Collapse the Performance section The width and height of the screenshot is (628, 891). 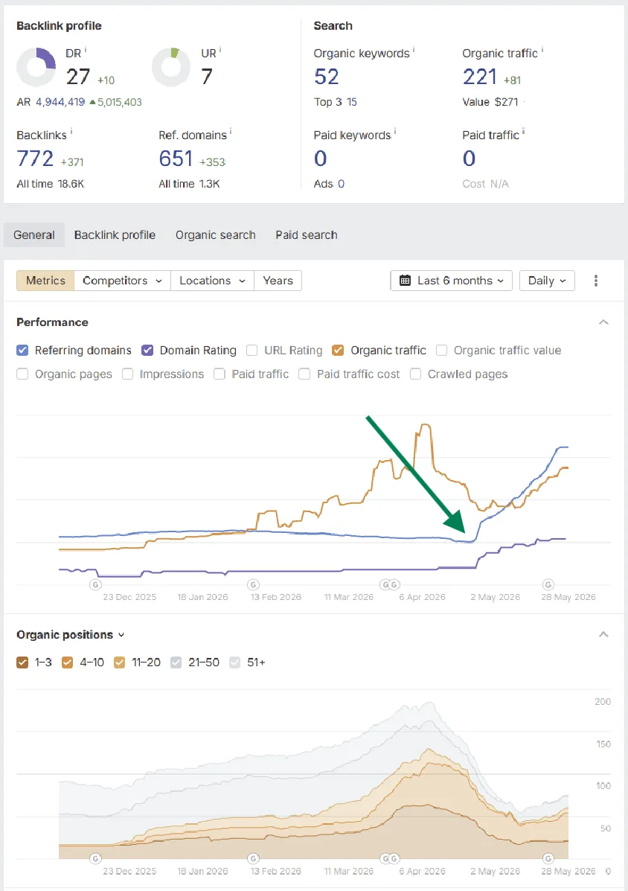(x=603, y=322)
